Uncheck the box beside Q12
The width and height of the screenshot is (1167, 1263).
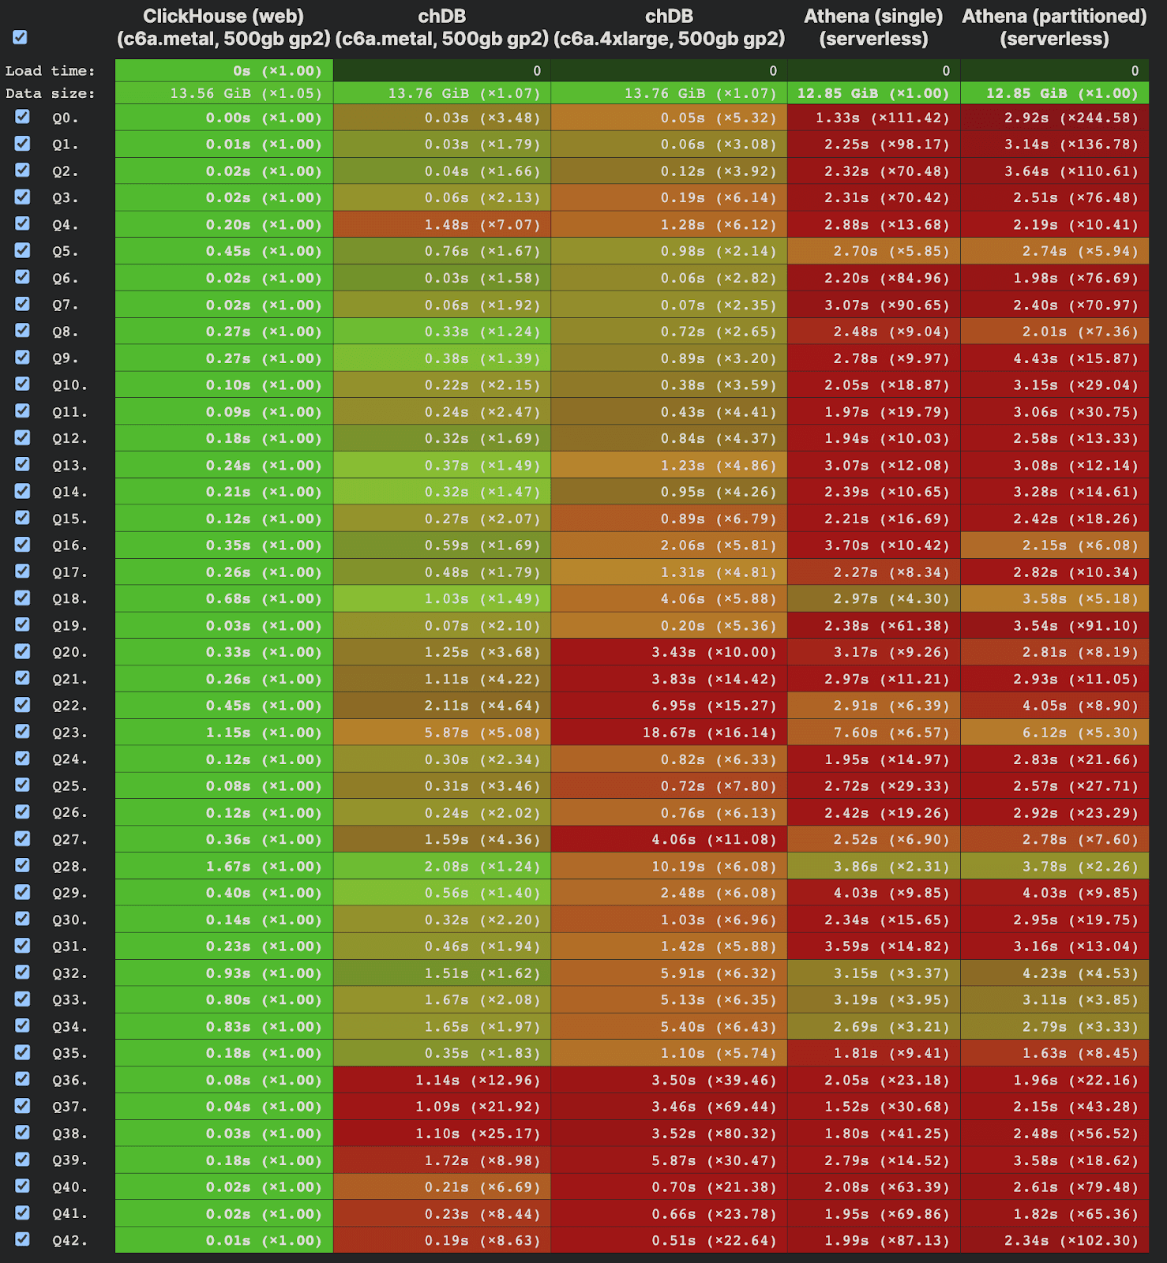[x=22, y=437]
